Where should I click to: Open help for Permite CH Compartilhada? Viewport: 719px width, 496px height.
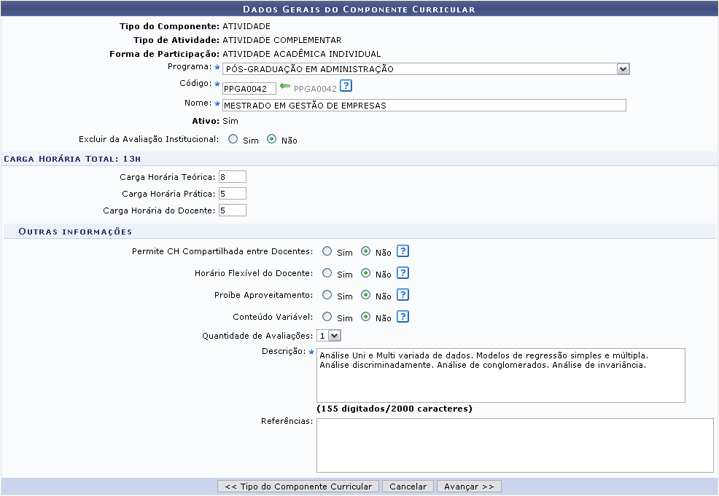tap(403, 251)
